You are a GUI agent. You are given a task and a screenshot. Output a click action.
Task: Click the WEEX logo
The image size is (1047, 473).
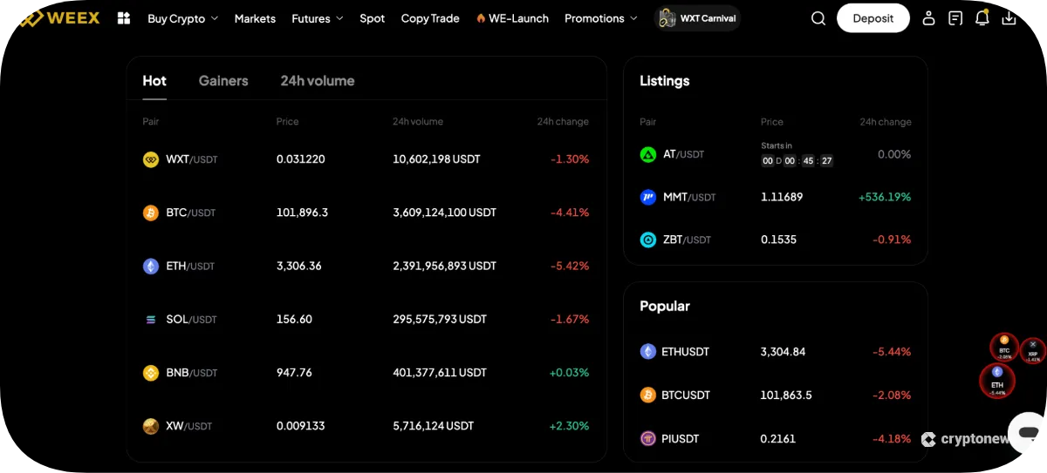click(x=61, y=18)
